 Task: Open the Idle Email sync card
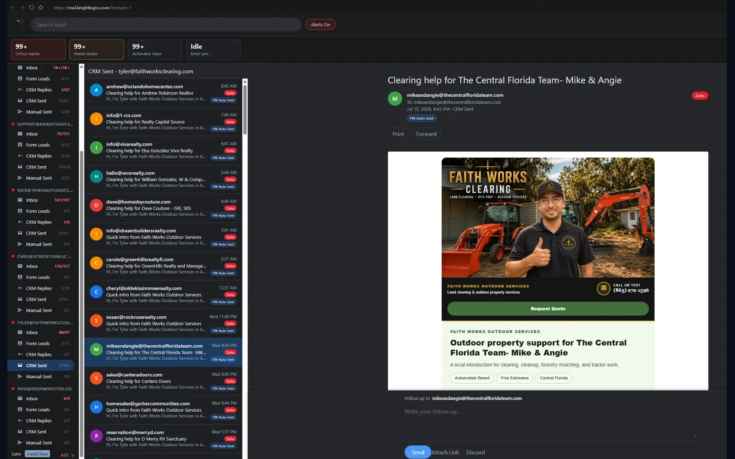(213, 50)
